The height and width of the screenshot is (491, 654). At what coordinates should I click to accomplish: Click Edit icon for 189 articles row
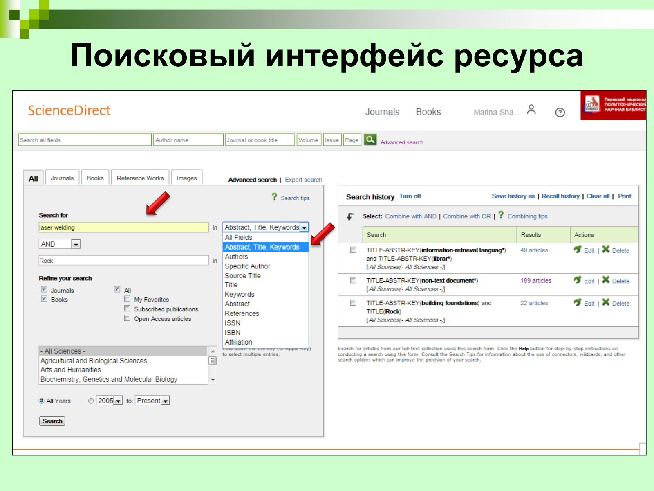(578, 279)
